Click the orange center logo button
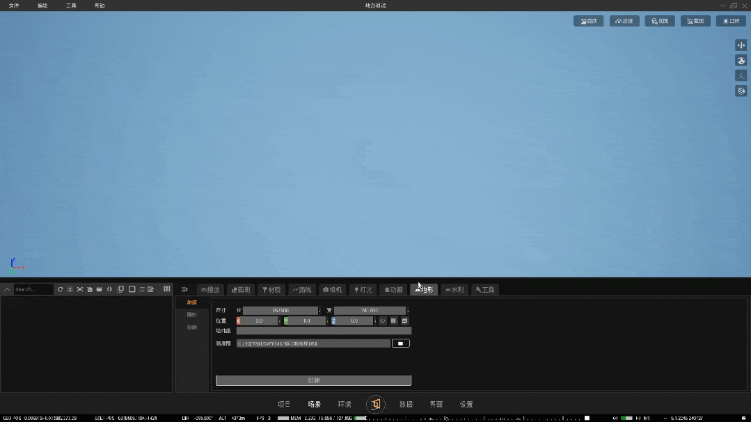Screen dimensions: 751x422 (376, 405)
